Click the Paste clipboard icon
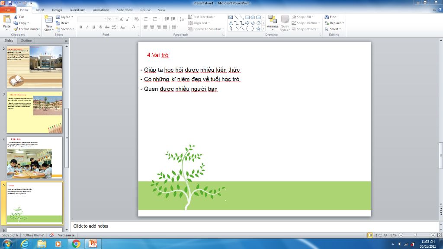The height and width of the screenshot is (249, 443). tap(6, 20)
